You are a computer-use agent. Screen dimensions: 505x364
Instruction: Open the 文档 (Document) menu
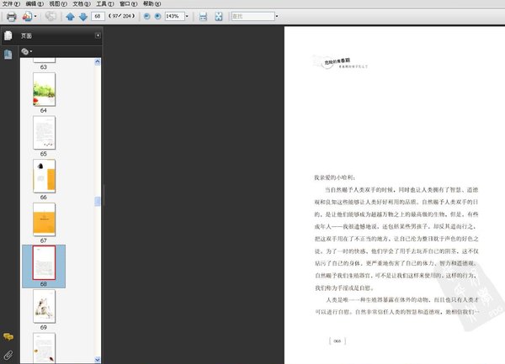82,4
